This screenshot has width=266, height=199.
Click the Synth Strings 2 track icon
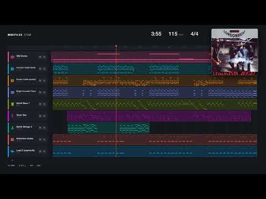click(x=12, y=128)
